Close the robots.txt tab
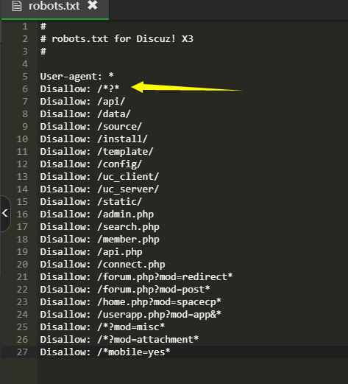Image resolution: width=348 pixels, height=384 pixels. (93, 5)
